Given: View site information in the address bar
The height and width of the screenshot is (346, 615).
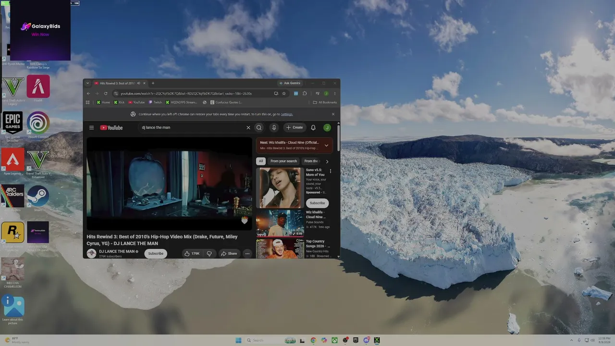Looking at the screenshot, I should [x=116, y=93].
